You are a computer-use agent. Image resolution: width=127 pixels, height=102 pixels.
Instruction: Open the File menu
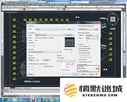point(7,4)
